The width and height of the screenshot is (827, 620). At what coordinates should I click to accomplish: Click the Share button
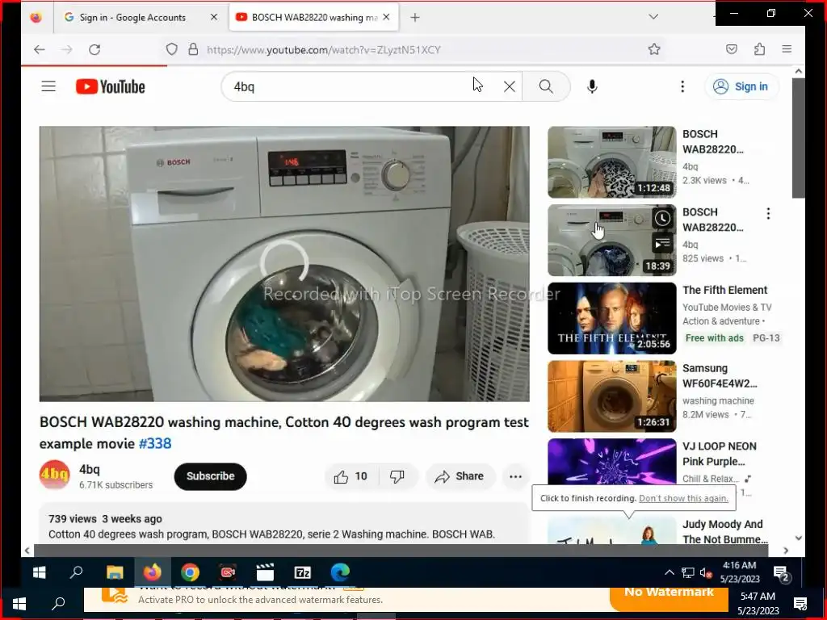coord(460,476)
